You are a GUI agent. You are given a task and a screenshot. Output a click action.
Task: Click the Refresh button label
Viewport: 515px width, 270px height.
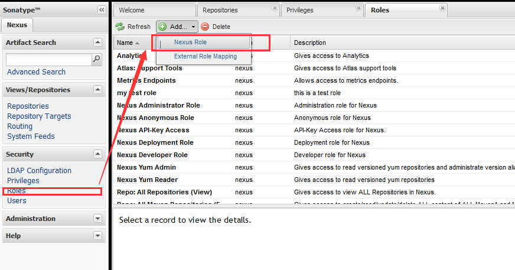point(139,27)
